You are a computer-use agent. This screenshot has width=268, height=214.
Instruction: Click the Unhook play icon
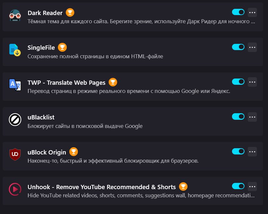15,189
